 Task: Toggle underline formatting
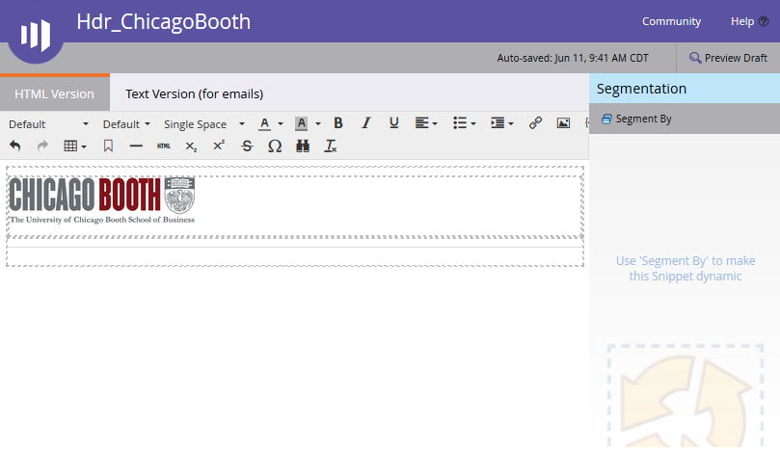[394, 122]
